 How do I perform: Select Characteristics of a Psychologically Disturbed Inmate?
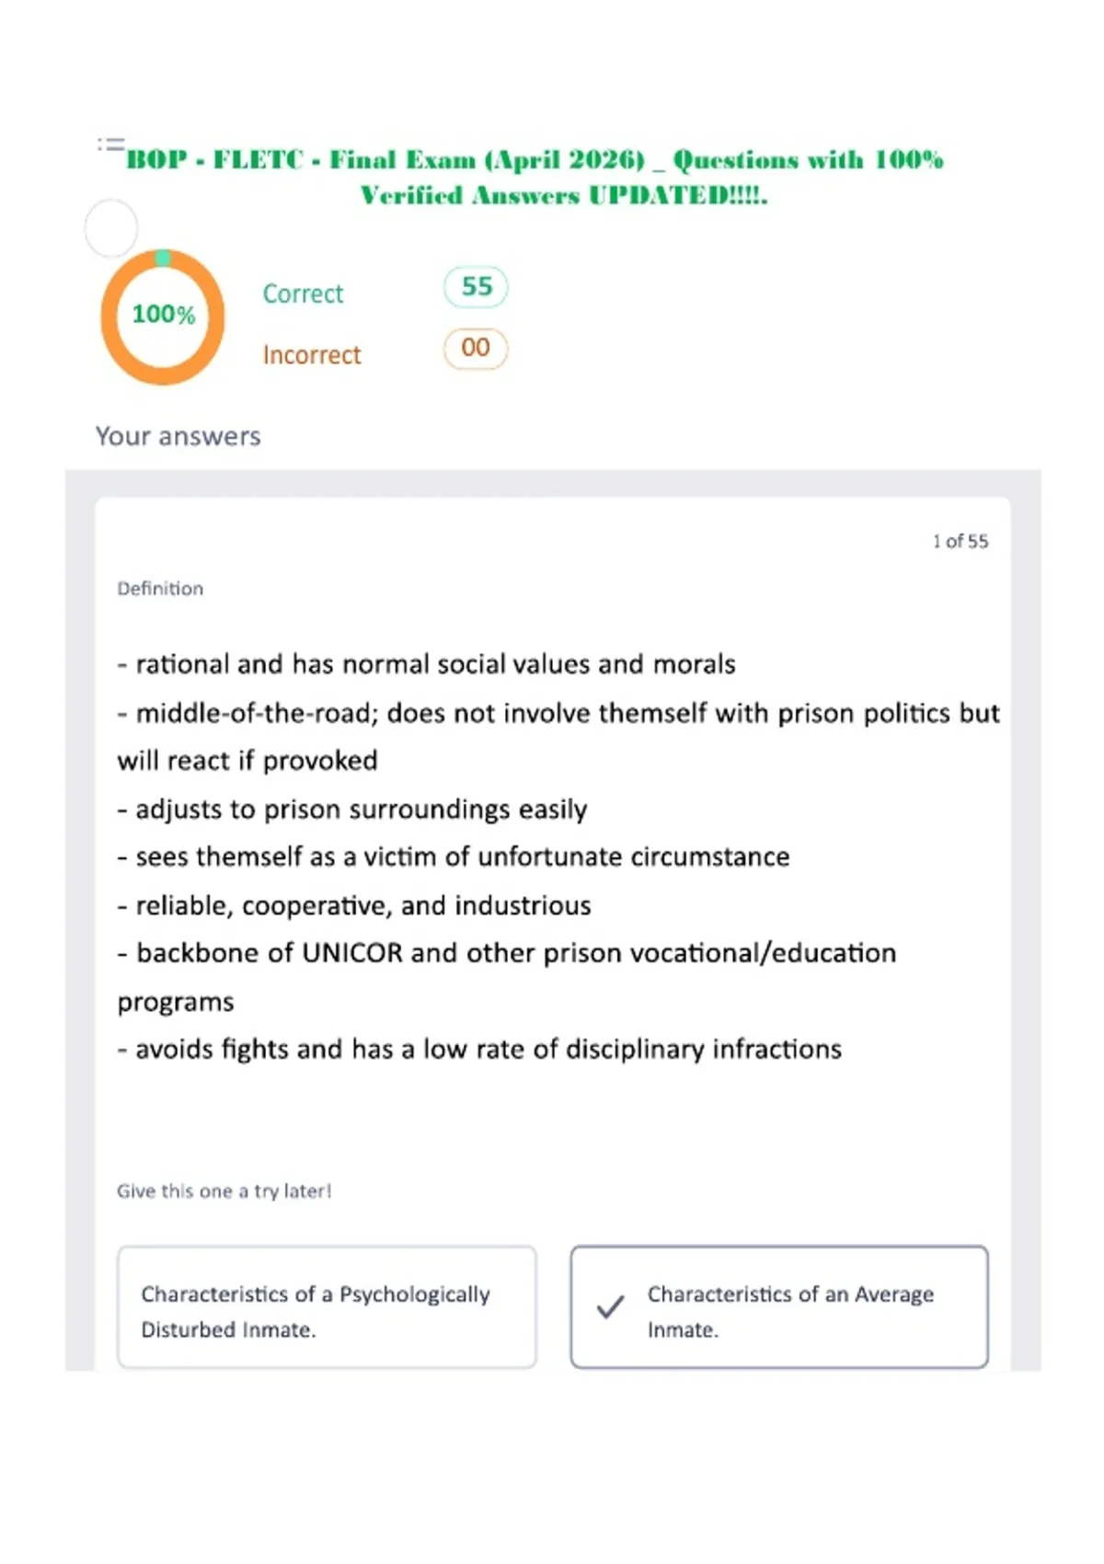coord(327,1307)
